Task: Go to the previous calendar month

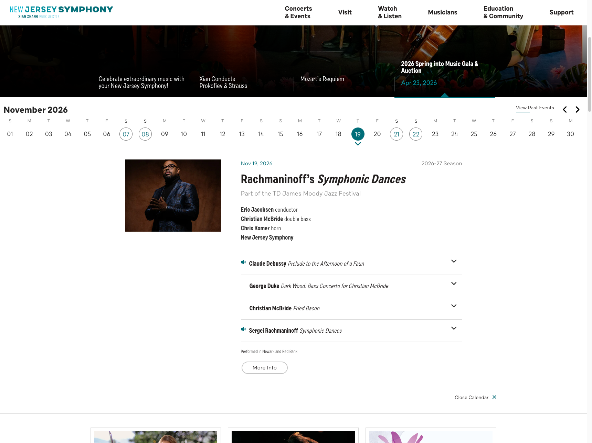Action: point(565,110)
